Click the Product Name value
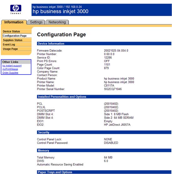Viewport: 172px width, 174px height. tap(119, 79)
